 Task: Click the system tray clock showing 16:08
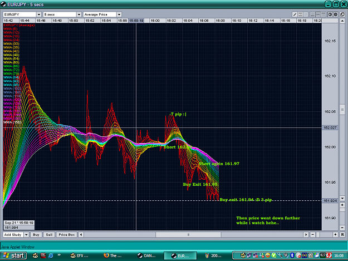(x=339, y=255)
